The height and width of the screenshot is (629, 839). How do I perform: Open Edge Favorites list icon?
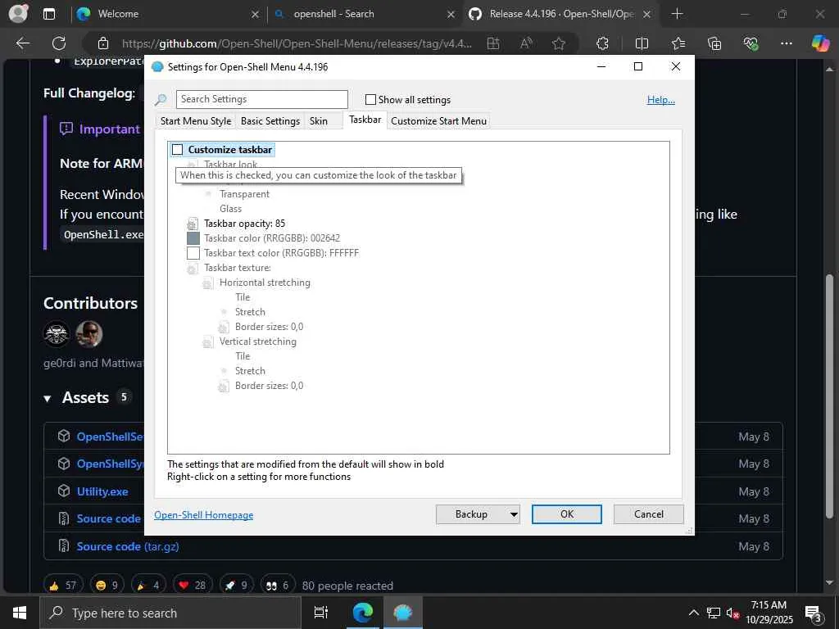[x=678, y=43]
